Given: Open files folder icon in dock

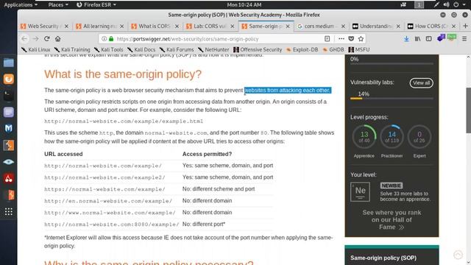Looking at the screenshot, I should (8, 63).
